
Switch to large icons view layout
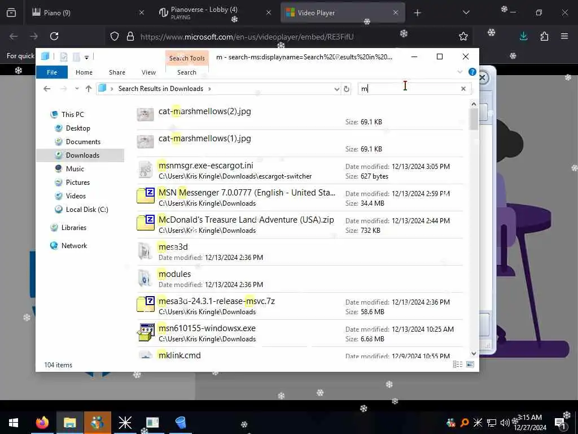coord(470,364)
